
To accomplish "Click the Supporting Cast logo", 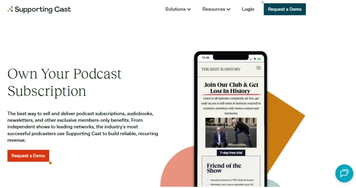I will tap(39, 9).
